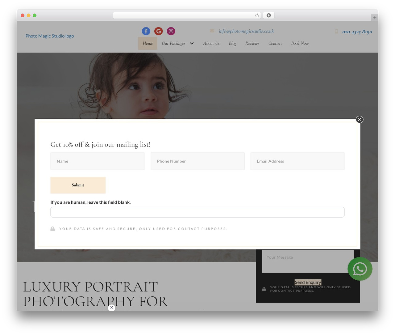The width and height of the screenshot is (395, 335).
Task: Open the Instagram social icon
Action: click(x=171, y=31)
